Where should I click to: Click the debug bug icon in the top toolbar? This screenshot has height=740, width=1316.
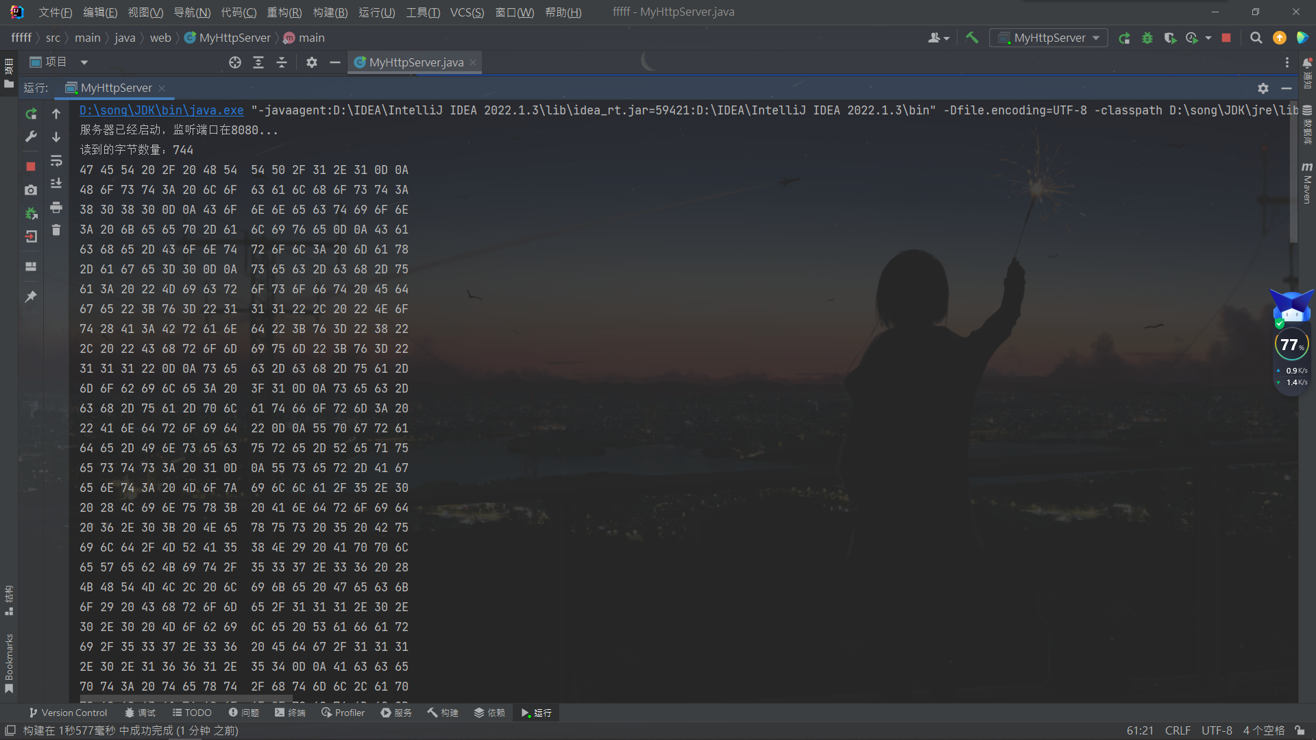(1147, 38)
